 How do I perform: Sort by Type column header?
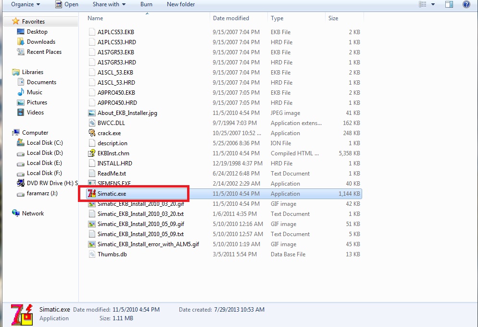(x=277, y=18)
